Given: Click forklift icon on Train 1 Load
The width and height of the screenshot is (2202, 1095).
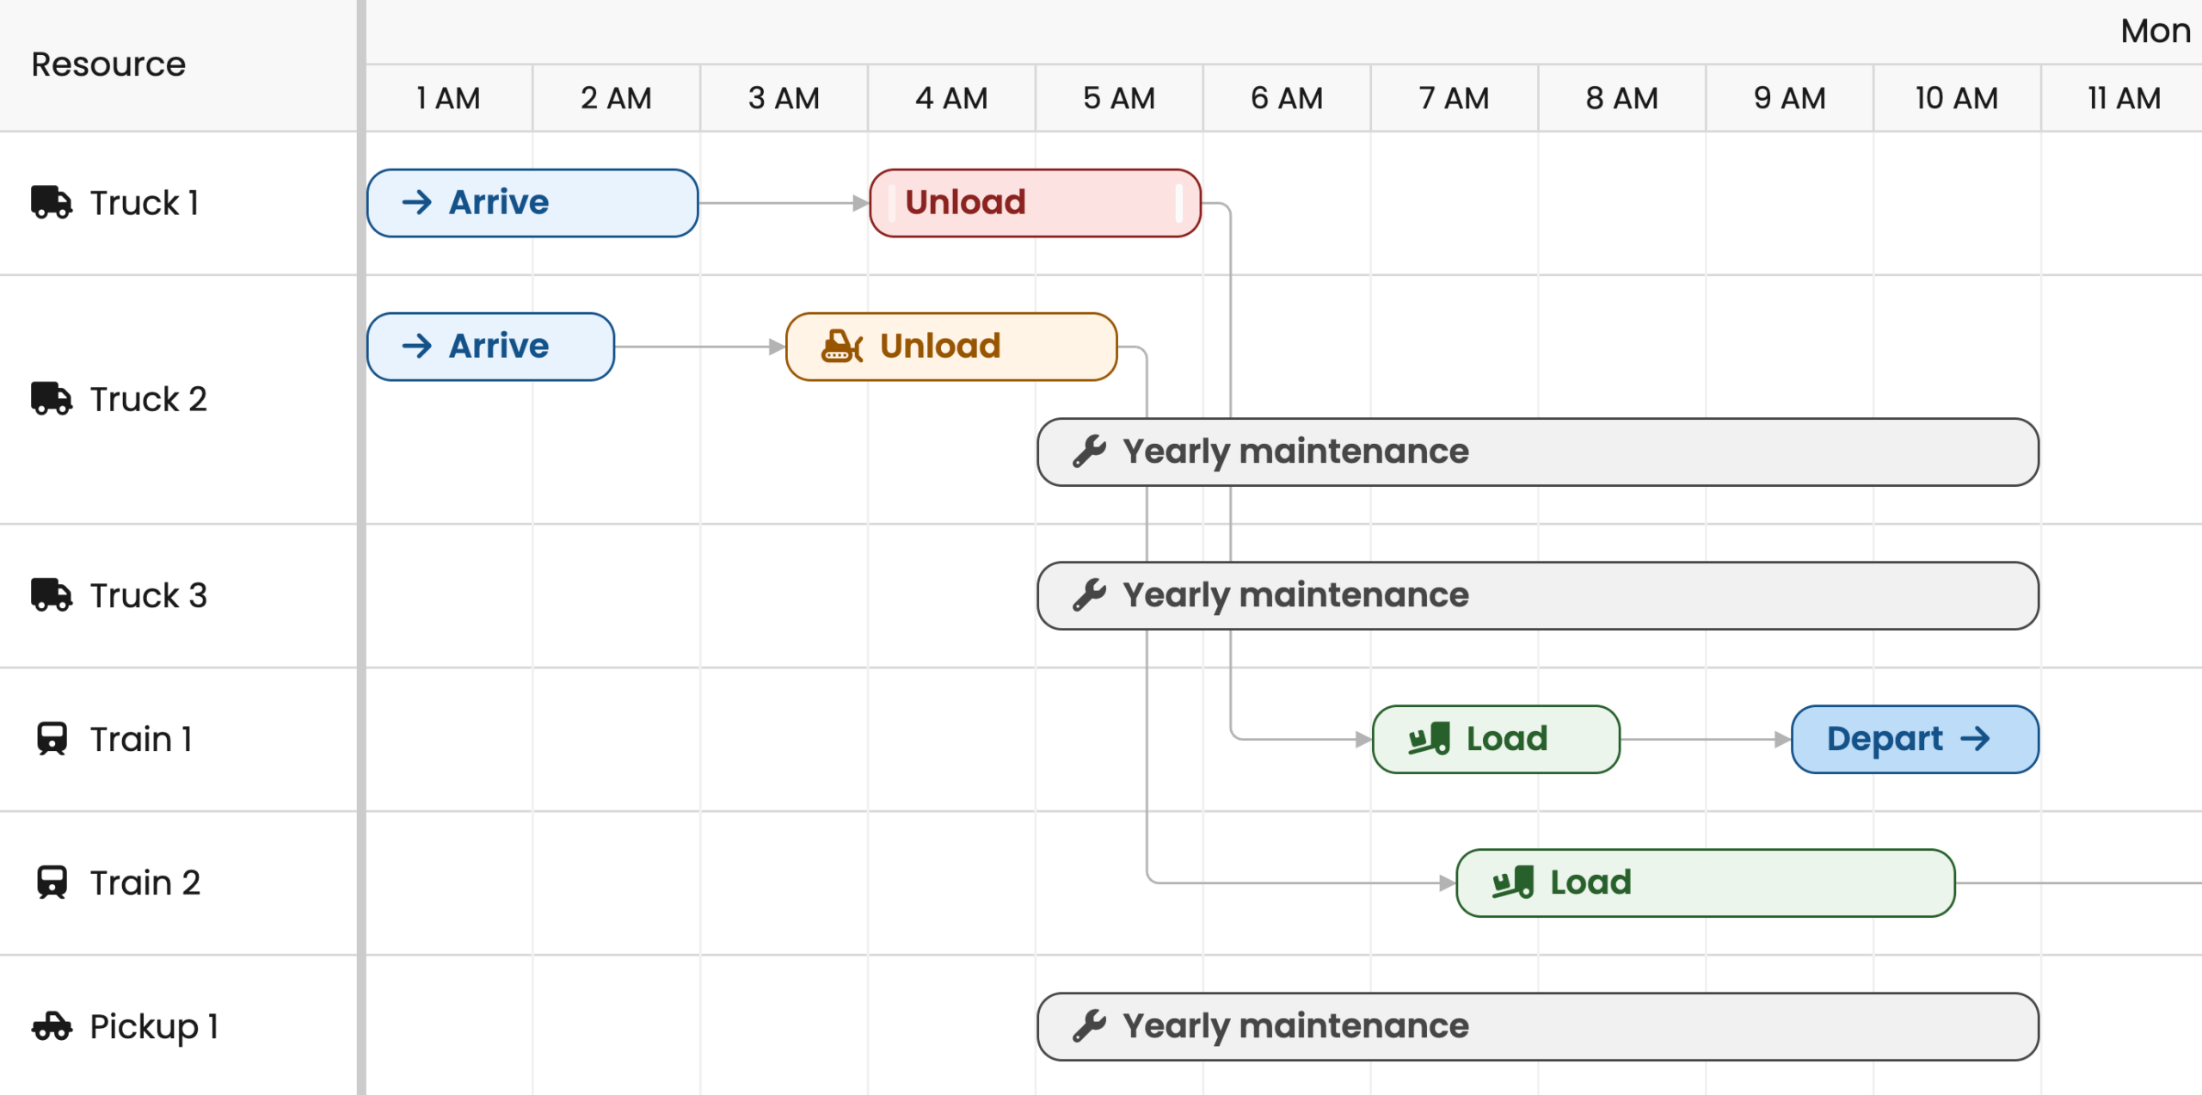Looking at the screenshot, I should [x=1429, y=739].
